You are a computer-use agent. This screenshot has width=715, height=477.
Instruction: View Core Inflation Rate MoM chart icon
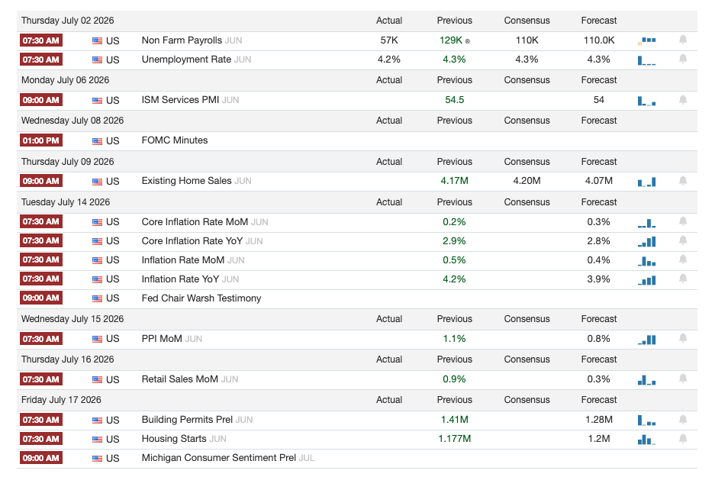coord(646,223)
